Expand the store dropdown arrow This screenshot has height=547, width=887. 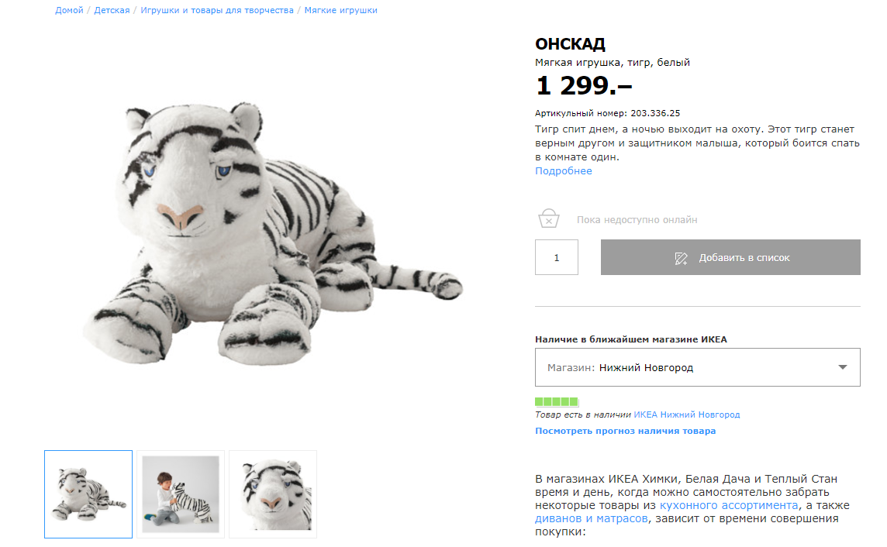pos(843,367)
